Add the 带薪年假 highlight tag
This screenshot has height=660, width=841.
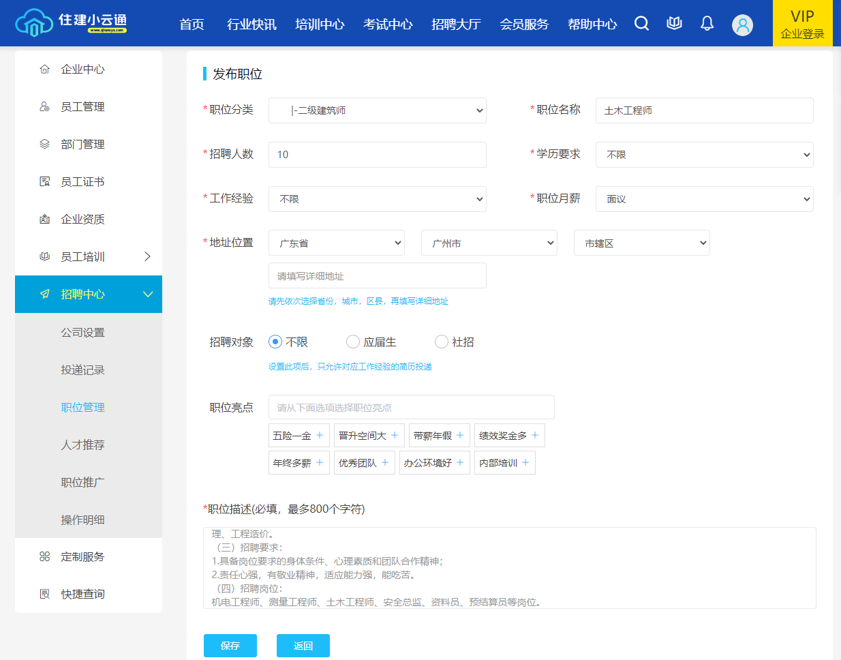click(x=438, y=436)
